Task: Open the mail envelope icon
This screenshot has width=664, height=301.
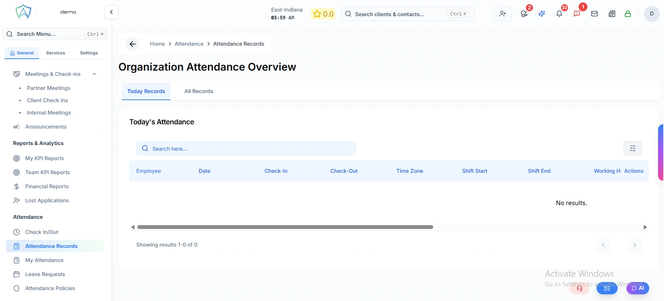Action: point(594,14)
